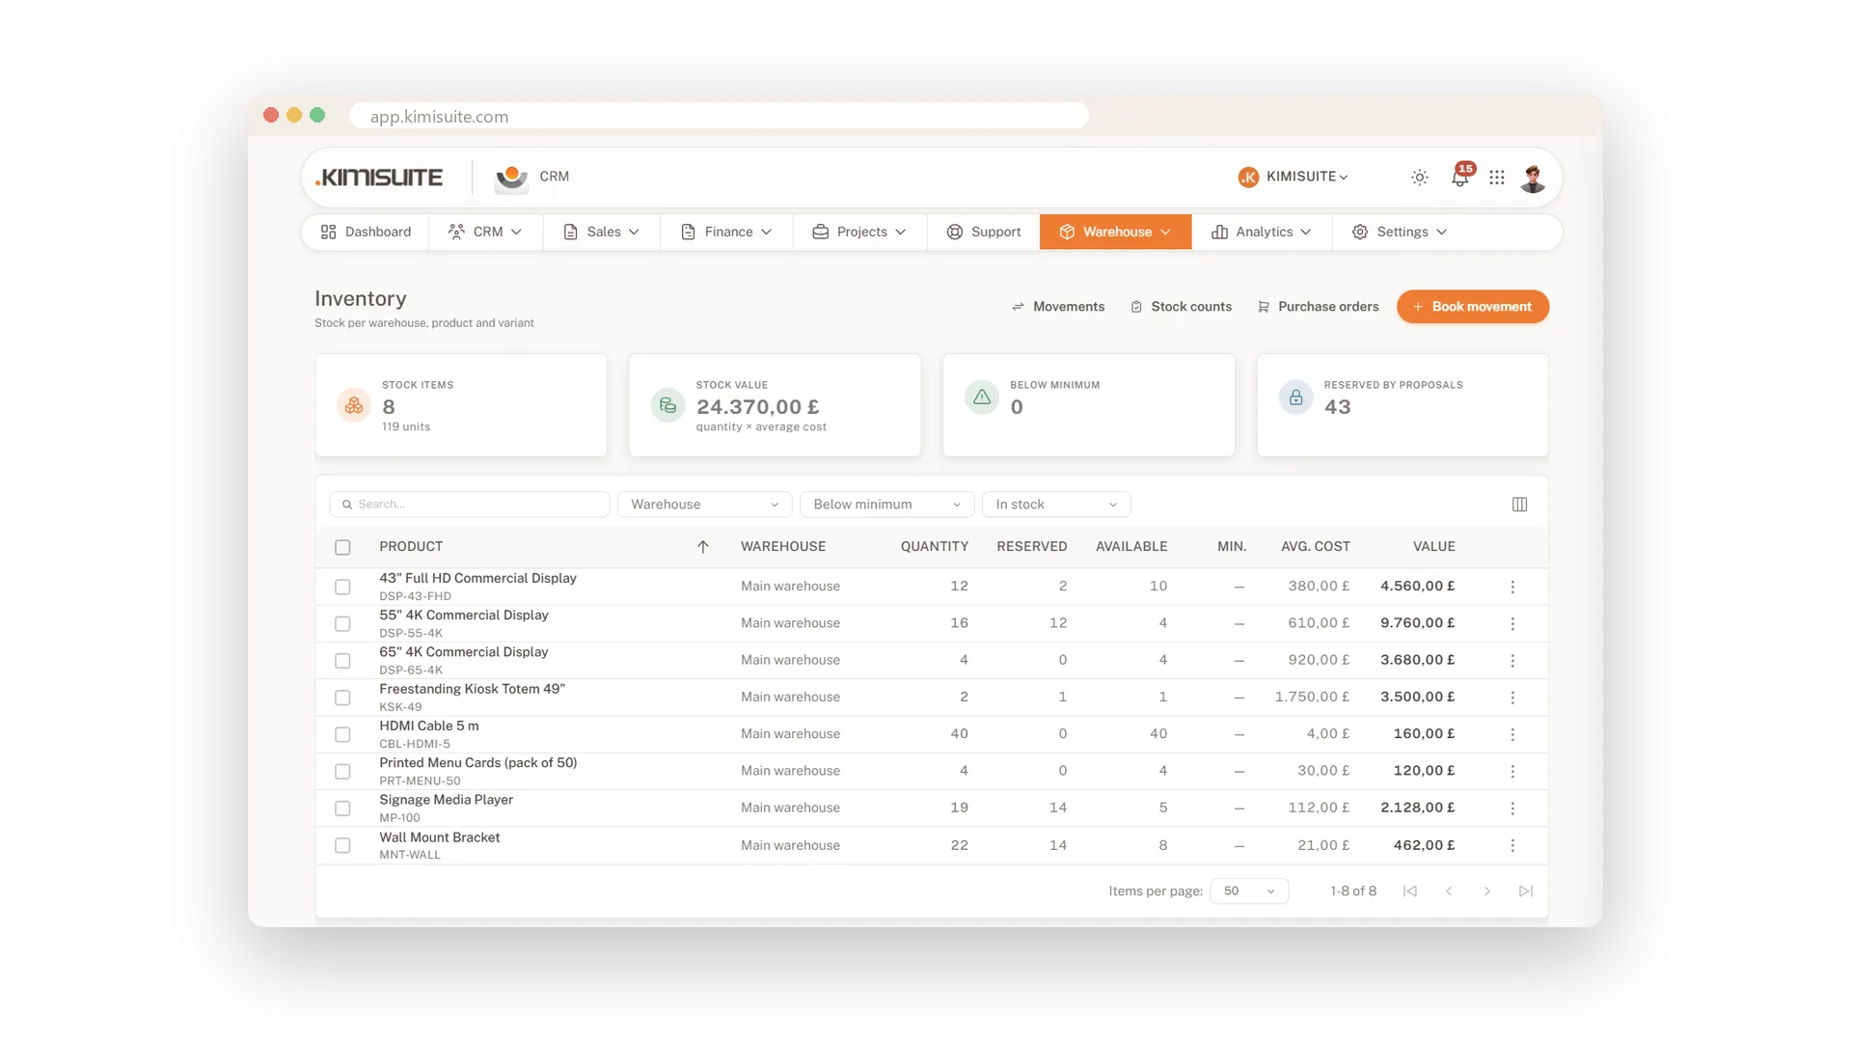The height and width of the screenshot is (1042, 1852).
Task: Open the In stock filter dropdown
Action: (x=1056, y=505)
